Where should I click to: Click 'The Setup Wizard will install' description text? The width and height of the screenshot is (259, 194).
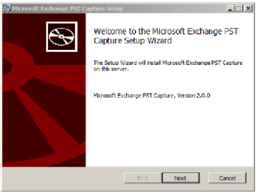tap(168, 66)
